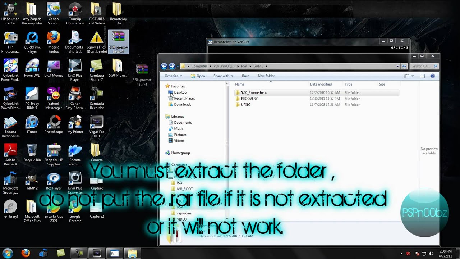
Task: Open Downloads in navigation pane
Action: 180,104
